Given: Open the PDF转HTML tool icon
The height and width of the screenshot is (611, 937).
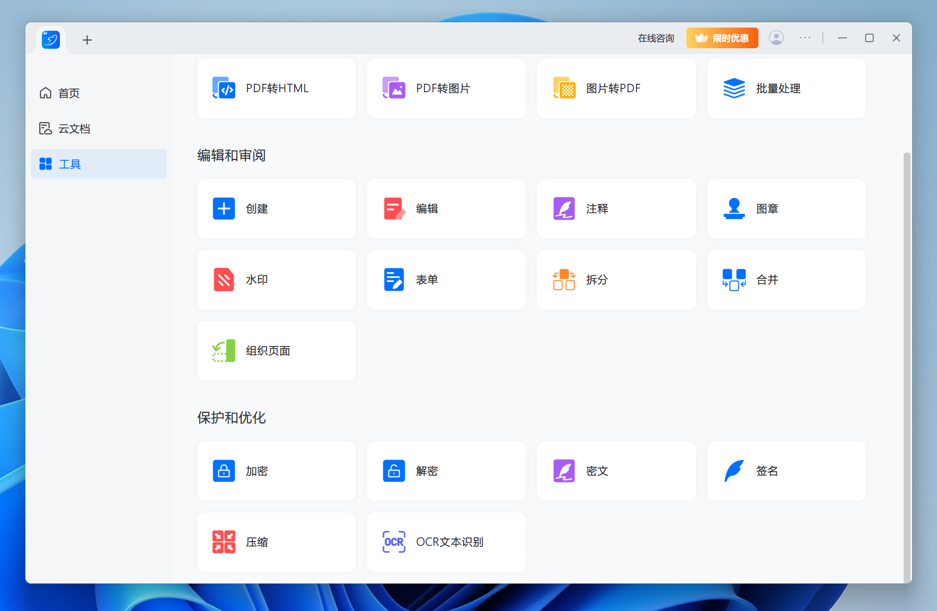Looking at the screenshot, I should point(224,88).
